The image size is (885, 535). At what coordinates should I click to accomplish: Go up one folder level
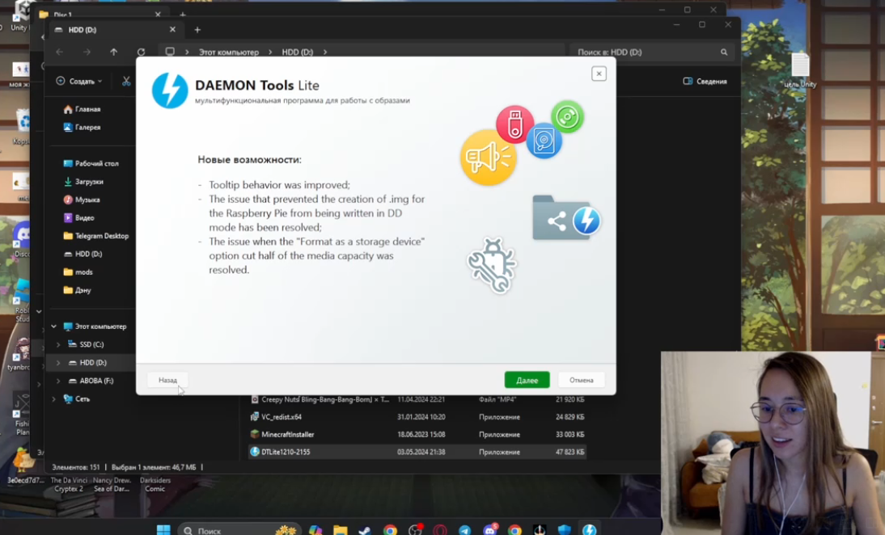(x=113, y=52)
